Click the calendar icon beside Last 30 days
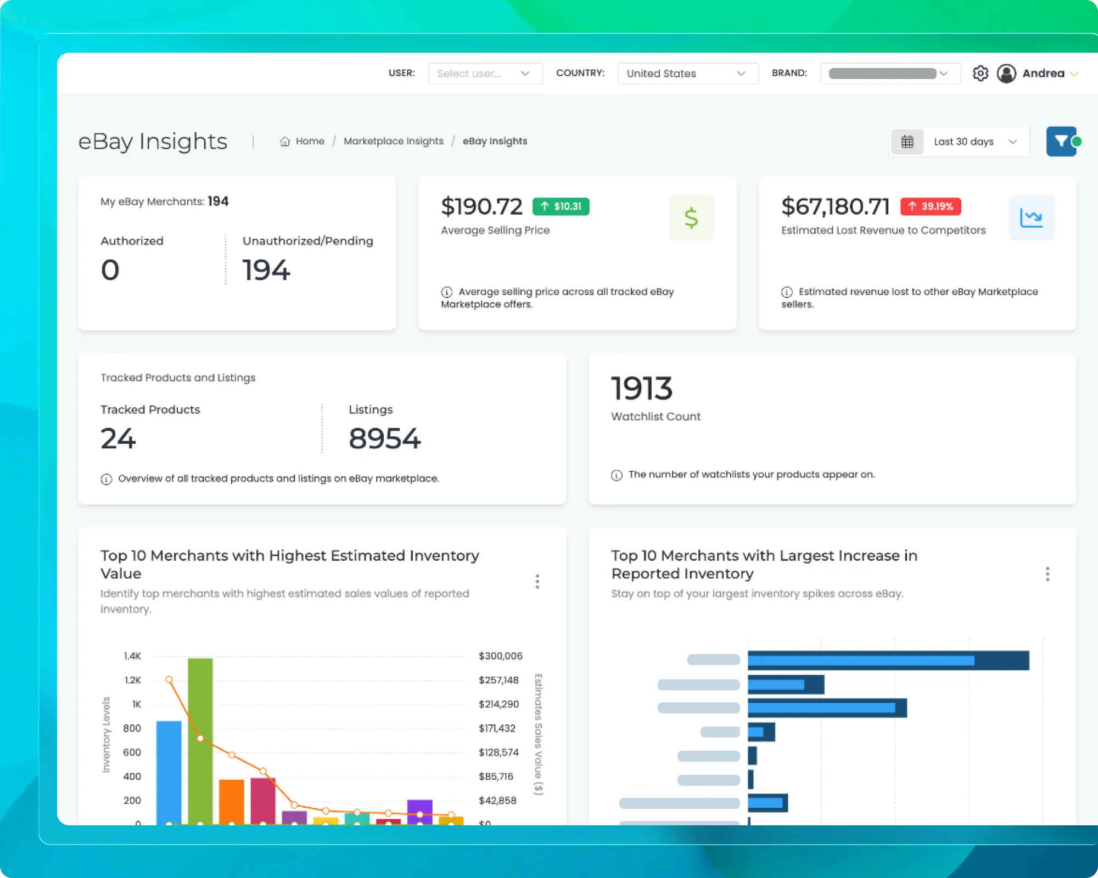Image resolution: width=1098 pixels, height=878 pixels. tap(907, 141)
